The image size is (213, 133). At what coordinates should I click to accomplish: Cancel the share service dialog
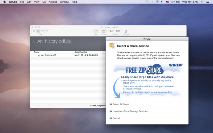pos(116,118)
